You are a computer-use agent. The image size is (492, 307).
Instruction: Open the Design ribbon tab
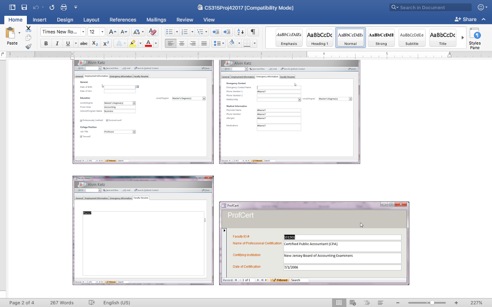[65, 20]
